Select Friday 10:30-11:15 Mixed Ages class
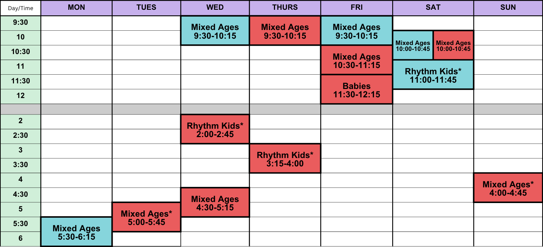Screen dimensions: 543x247 357,60
